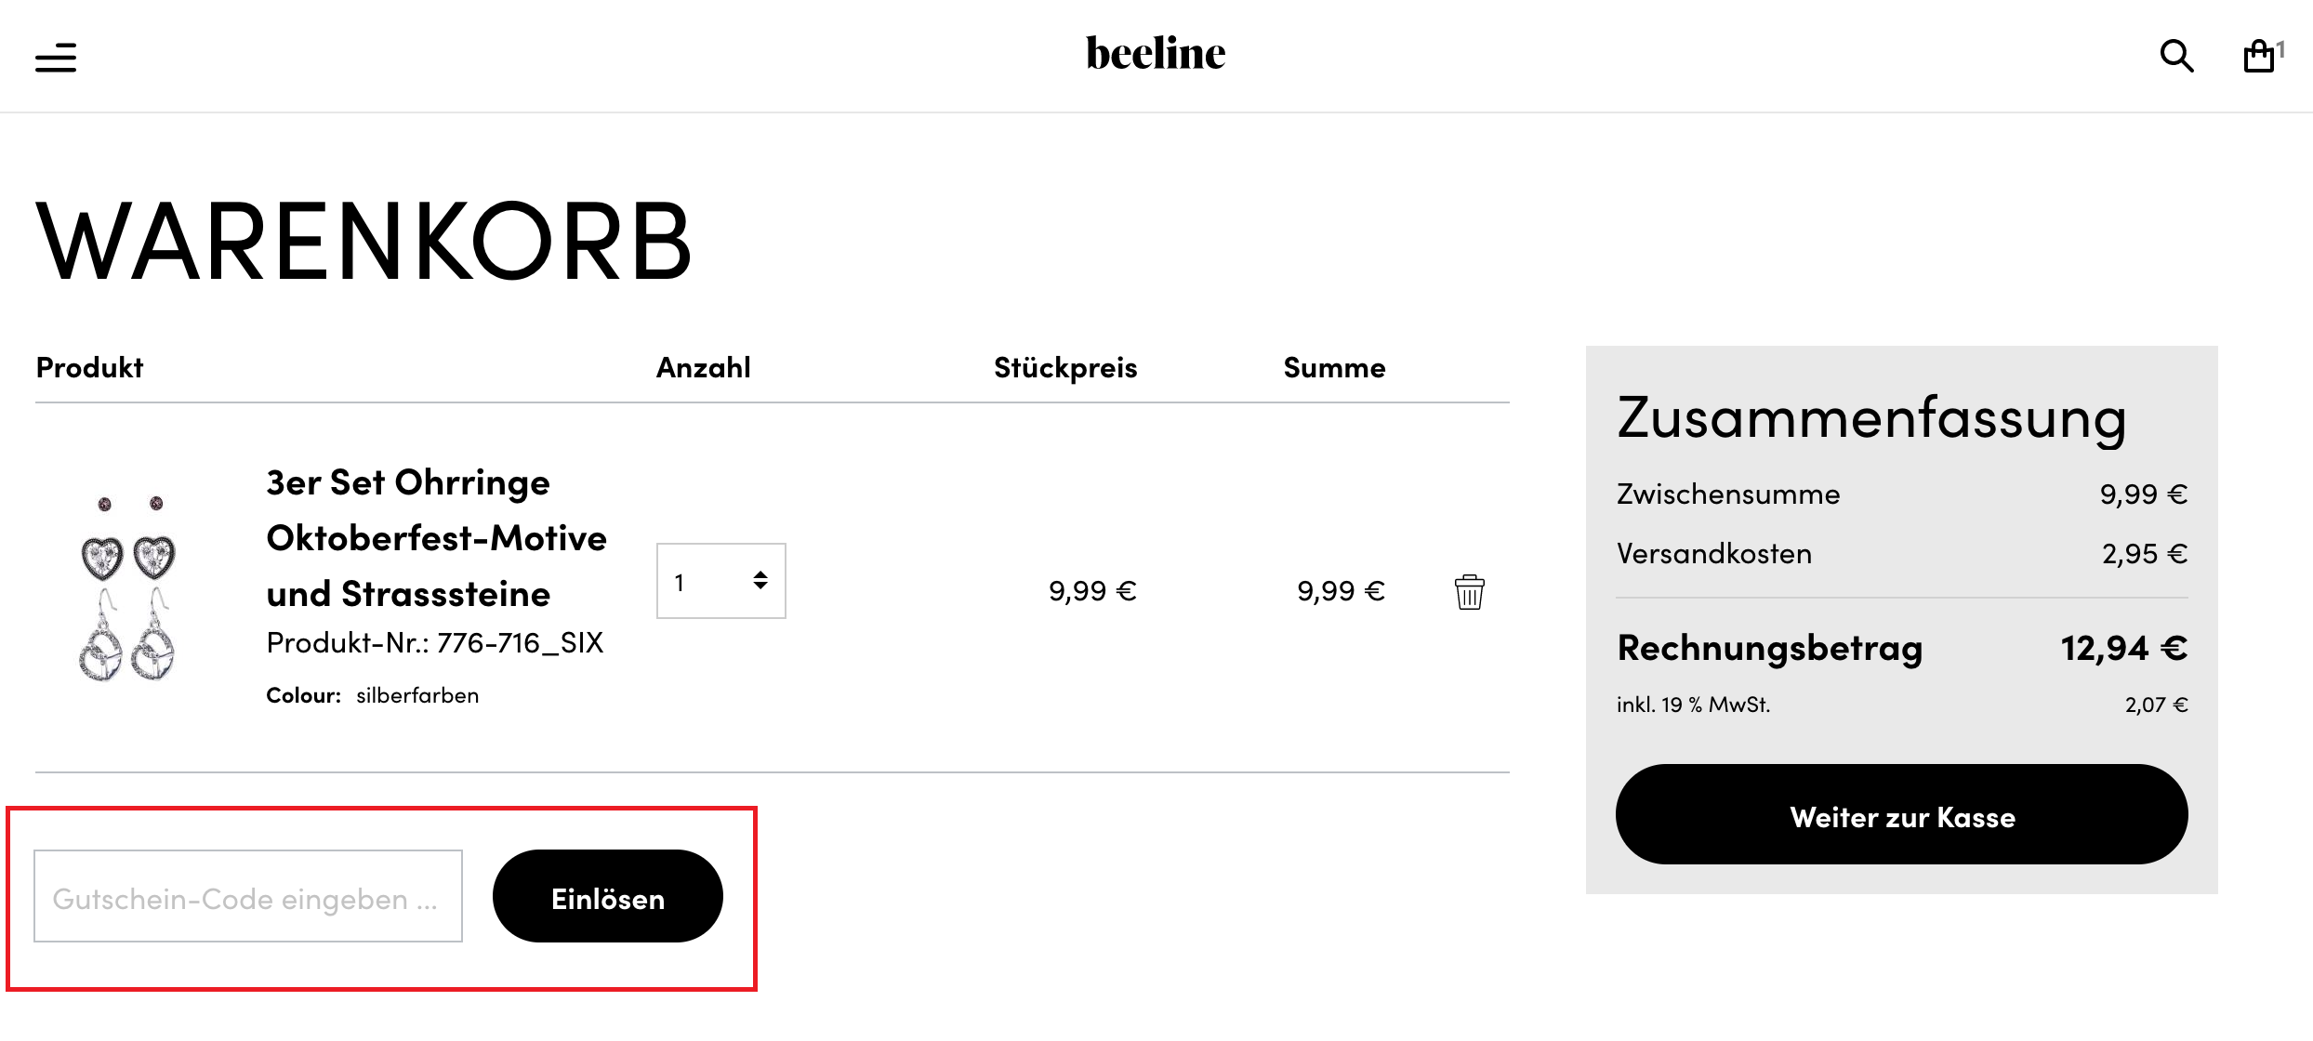Viewport: 2313px width, 1041px height.
Task: Proceed with Weiter zur Kasse button
Action: coord(1901,815)
